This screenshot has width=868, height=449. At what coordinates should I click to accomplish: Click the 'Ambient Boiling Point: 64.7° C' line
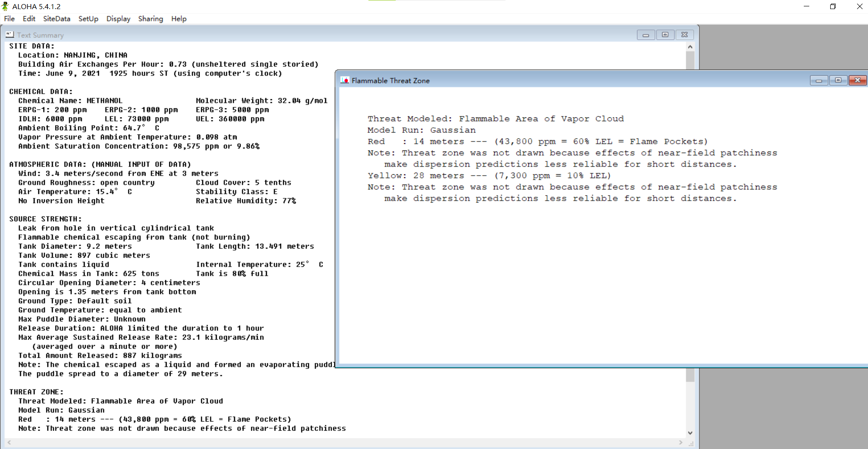(x=89, y=128)
